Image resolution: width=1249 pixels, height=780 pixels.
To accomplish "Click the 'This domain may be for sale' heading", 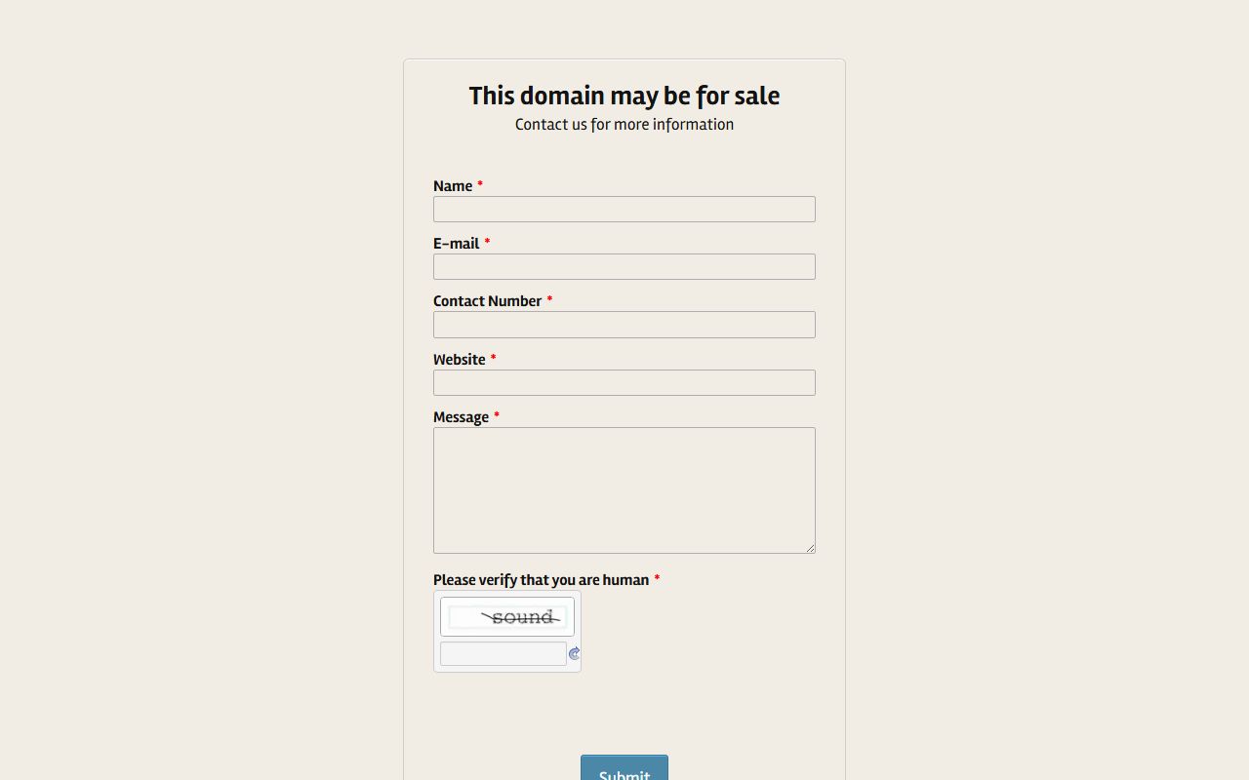I will (x=624, y=96).
